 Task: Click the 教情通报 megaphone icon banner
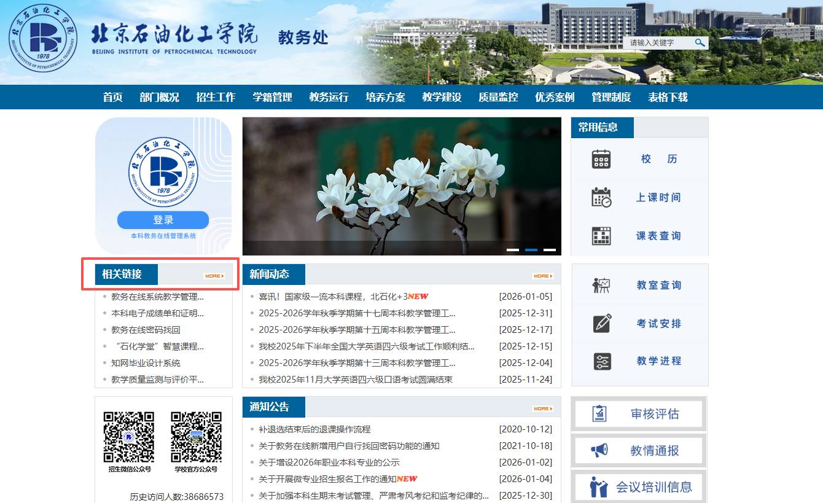click(x=599, y=451)
